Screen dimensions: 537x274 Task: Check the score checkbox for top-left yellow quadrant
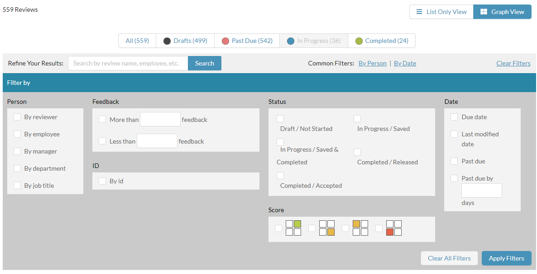click(x=345, y=228)
